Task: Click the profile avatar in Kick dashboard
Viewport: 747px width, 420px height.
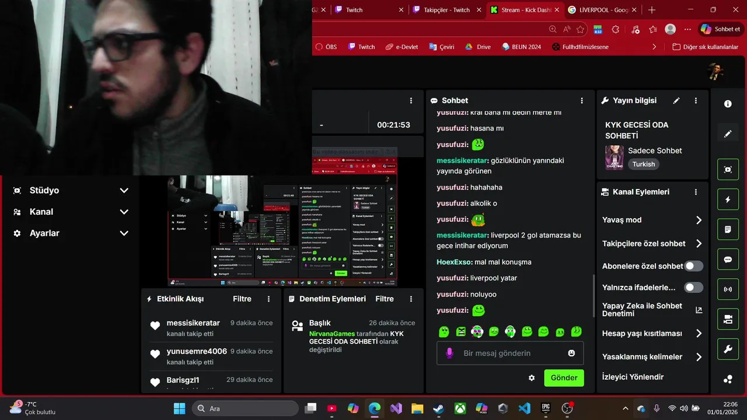Action: (x=715, y=72)
